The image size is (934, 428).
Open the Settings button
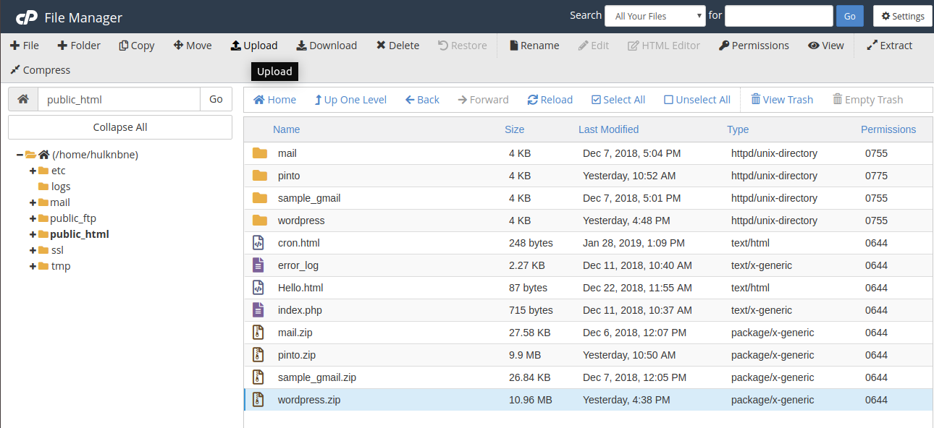[x=902, y=16]
